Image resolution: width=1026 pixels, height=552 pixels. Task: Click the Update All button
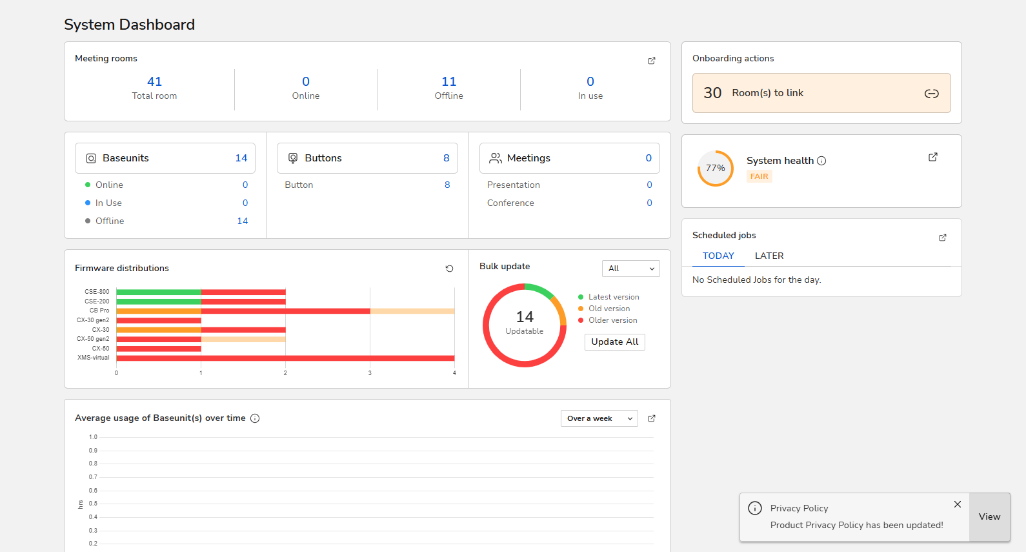615,342
